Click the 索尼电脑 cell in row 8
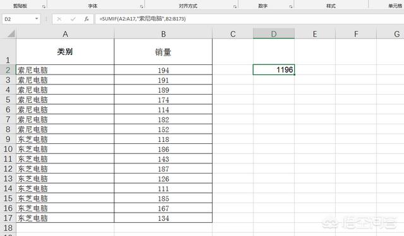This screenshot has height=236, width=404. (65, 129)
